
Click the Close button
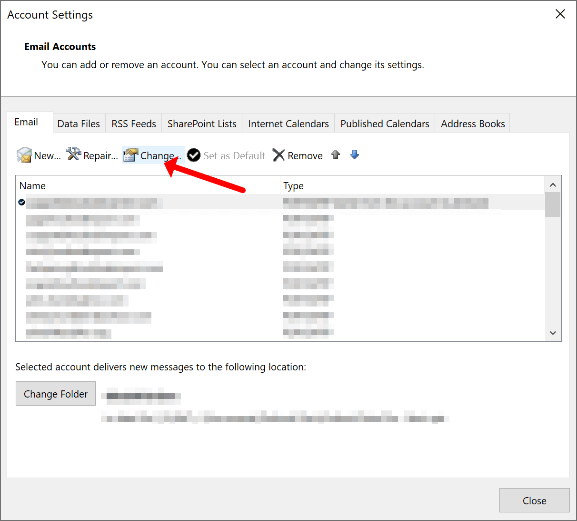(534, 500)
